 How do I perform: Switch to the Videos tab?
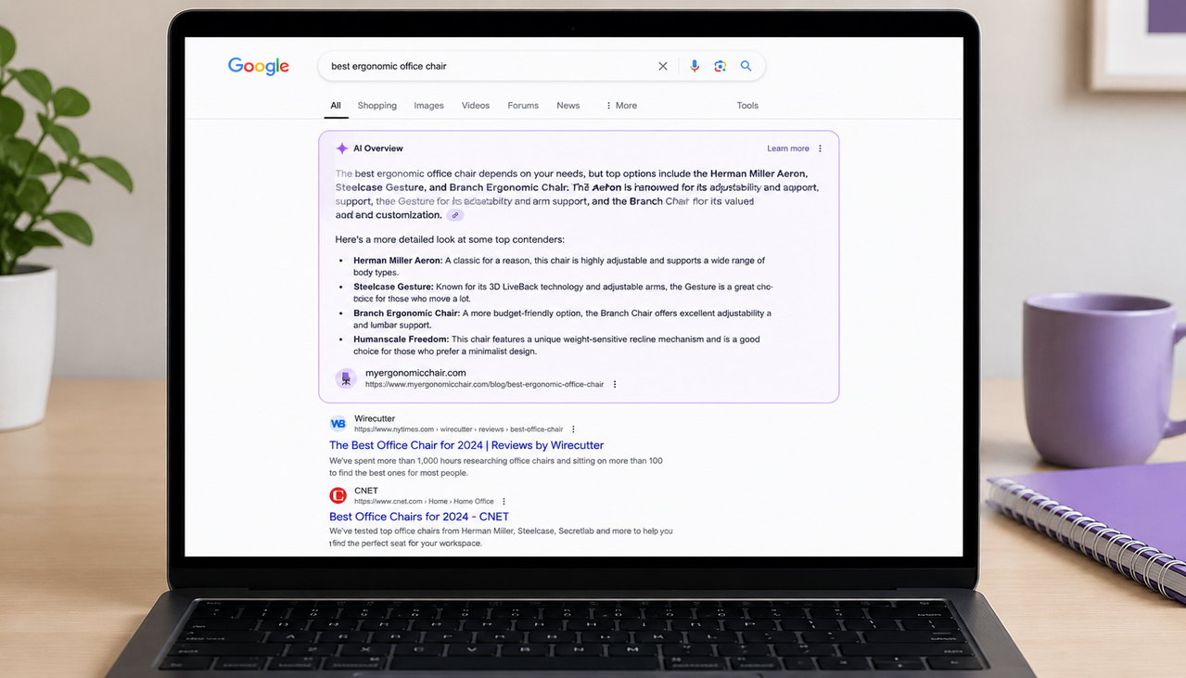[x=476, y=106]
